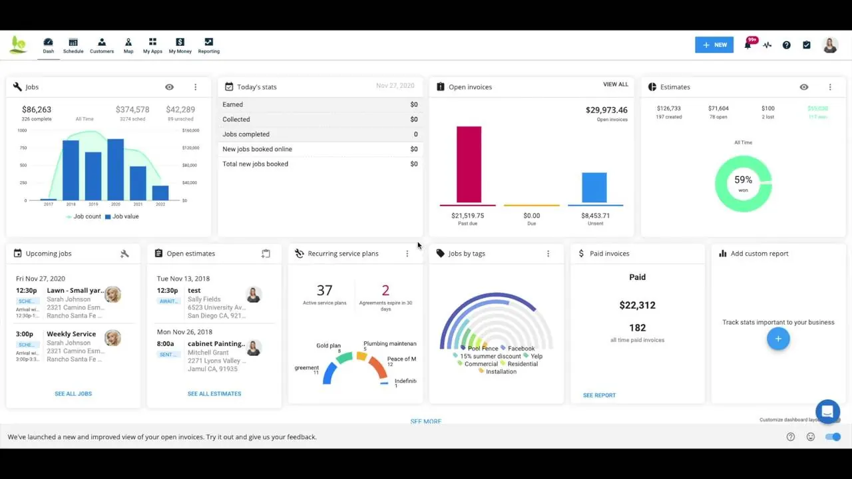Viewport: 852px width, 479px height.
Task: Click the banner help circle icon
Action: 791,437
